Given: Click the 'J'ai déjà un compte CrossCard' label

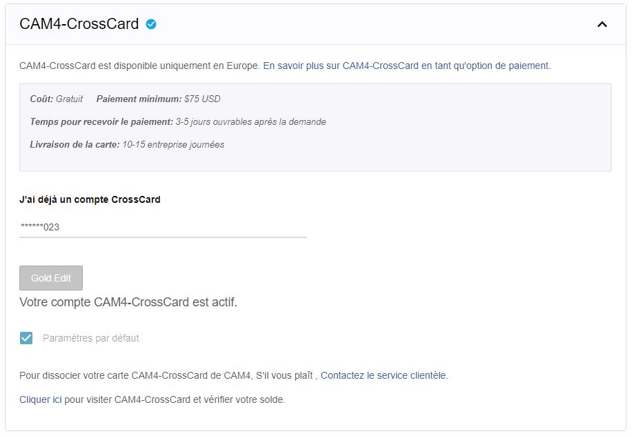Looking at the screenshot, I should (x=90, y=199).
